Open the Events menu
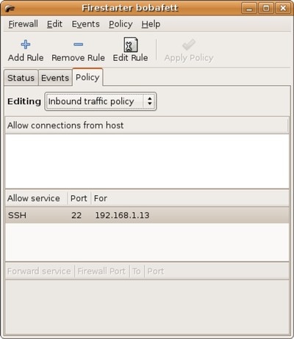Screen dimensions: 294x339 click(x=85, y=24)
